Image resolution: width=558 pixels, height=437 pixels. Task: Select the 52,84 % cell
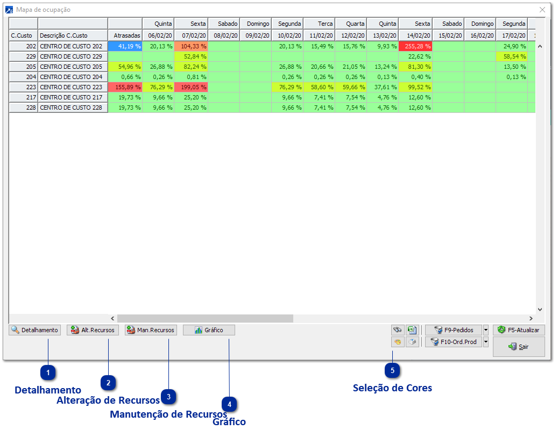(191, 56)
